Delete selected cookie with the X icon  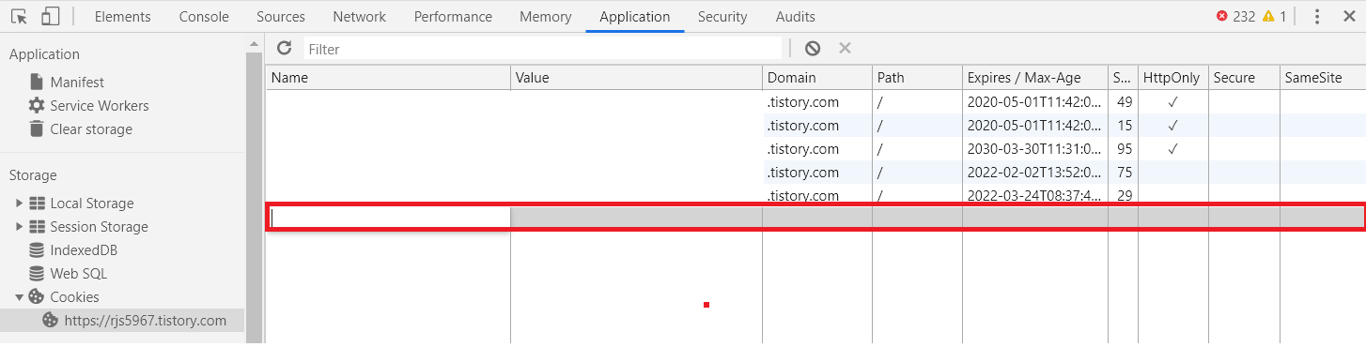pyautogui.click(x=845, y=48)
